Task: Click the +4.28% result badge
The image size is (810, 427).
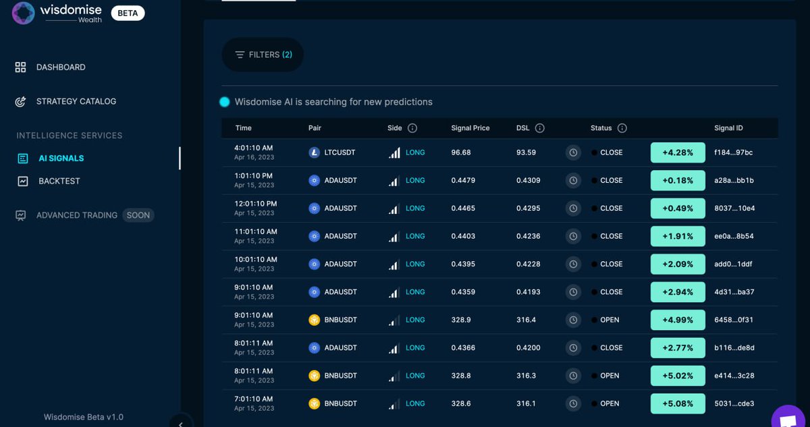Action: pyautogui.click(x=678, y=153)
